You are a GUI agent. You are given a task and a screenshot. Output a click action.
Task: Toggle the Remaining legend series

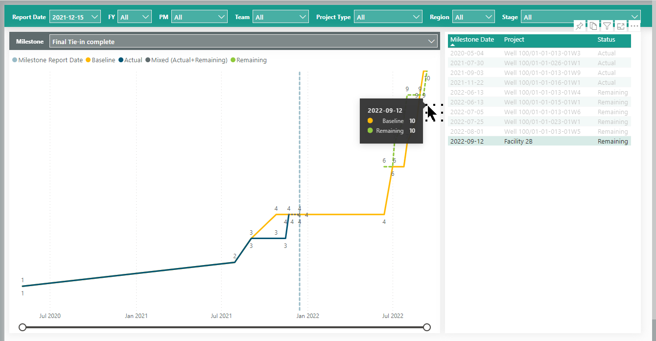click(x=248, y=60)
